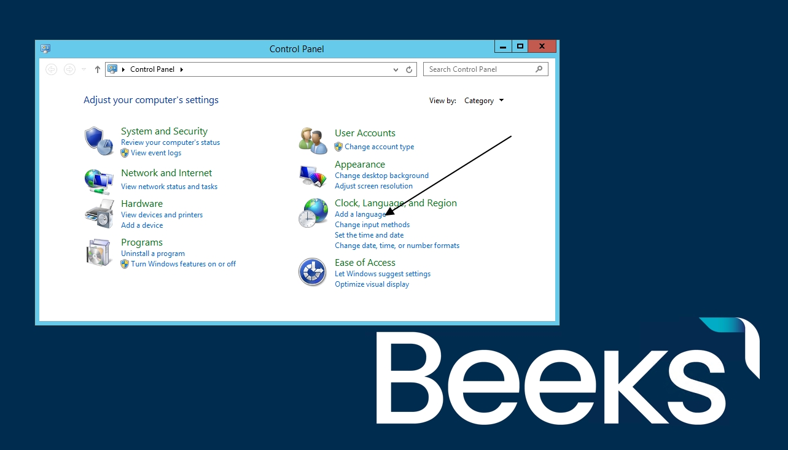
Task: Open User Accounts category heading
Action: click(365, 133)
